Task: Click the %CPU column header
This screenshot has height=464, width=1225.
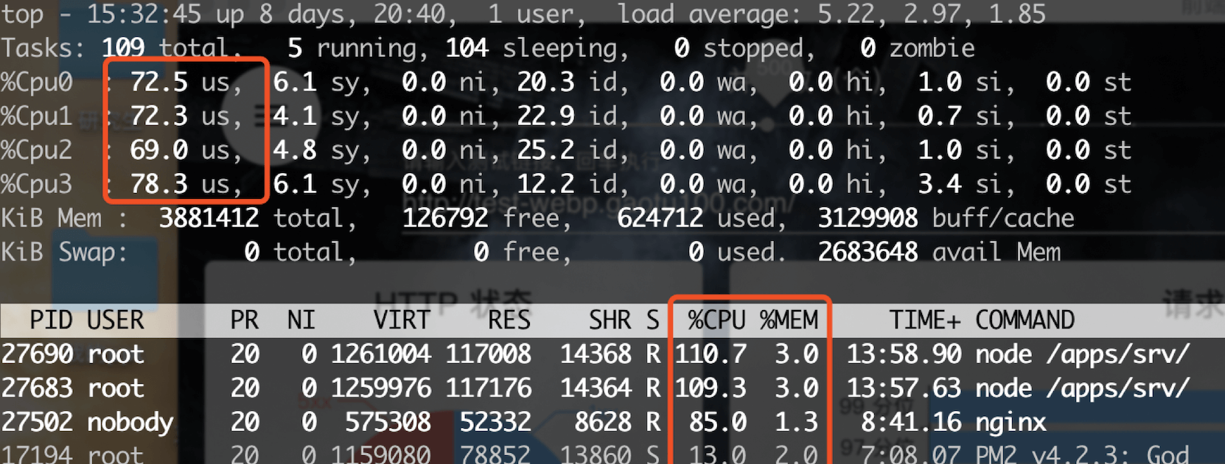Action: [716, 320]
